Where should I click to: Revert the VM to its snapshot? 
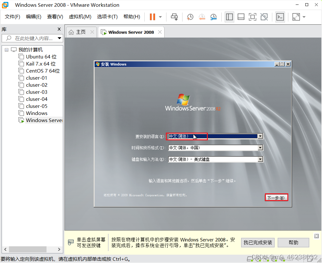pyautogui.click(x=201, y=17)
